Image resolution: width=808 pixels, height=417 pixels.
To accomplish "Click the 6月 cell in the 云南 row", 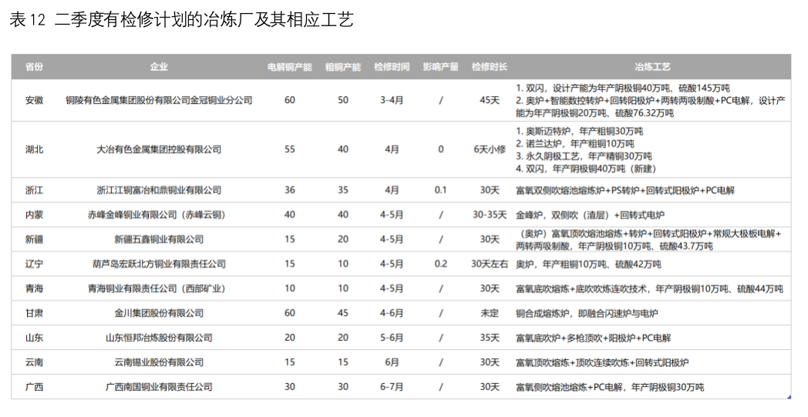I will (392, 362).
